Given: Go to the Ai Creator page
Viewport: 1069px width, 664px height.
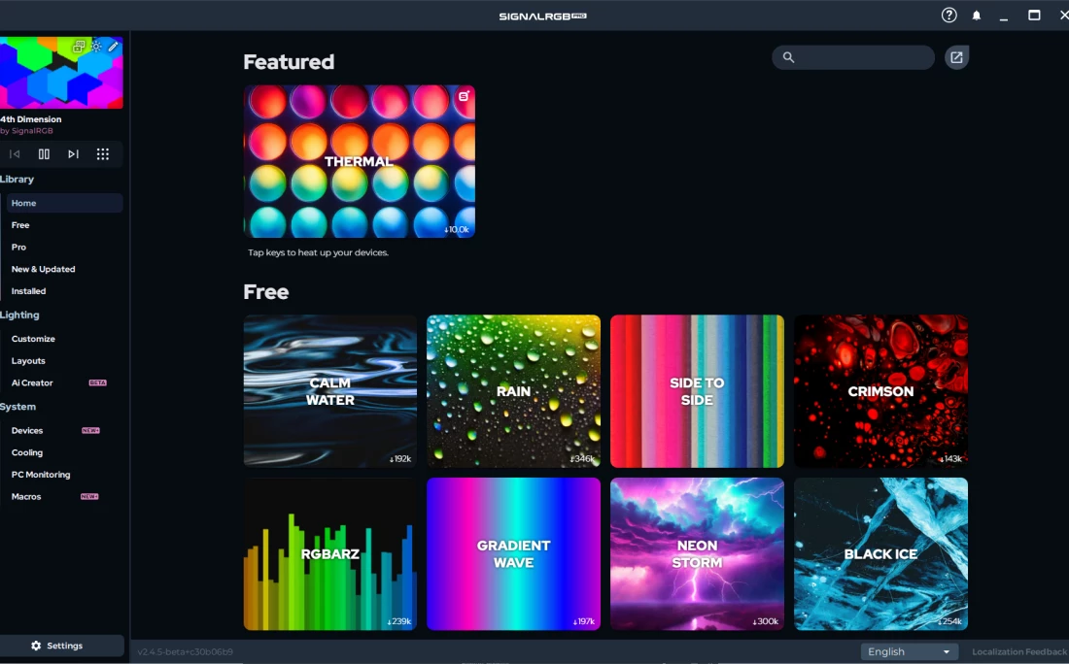Looking at the screenshot, I should pos(32,382).
